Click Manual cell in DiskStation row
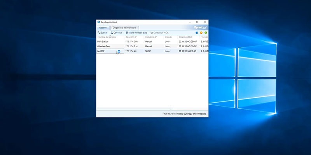311x155 pixels. click(x=149, y=41)
